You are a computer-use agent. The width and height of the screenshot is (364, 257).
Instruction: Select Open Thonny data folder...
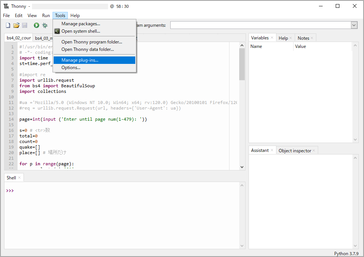point(95,49)
